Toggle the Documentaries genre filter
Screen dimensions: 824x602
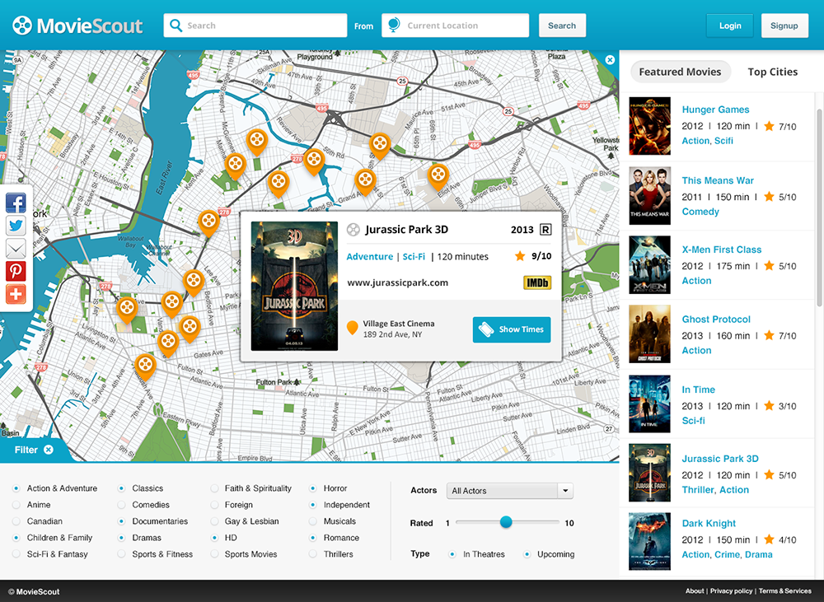(121, 521)
